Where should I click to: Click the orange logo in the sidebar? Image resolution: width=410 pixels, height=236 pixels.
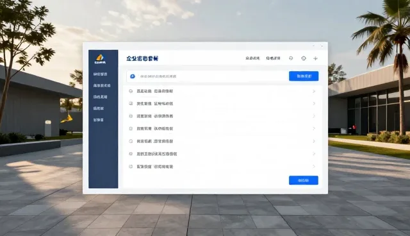point(100,58)
